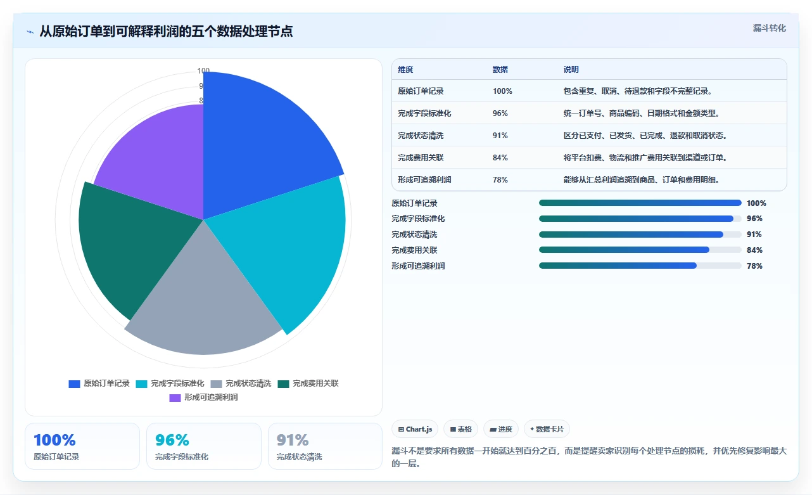The image size is (812, 495).
Task: Click description 区分已支付、已发货、已完成、退款和取消状态
Action: [646, 136]
